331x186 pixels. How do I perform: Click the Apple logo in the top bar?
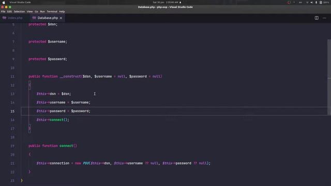click(4, 3)
